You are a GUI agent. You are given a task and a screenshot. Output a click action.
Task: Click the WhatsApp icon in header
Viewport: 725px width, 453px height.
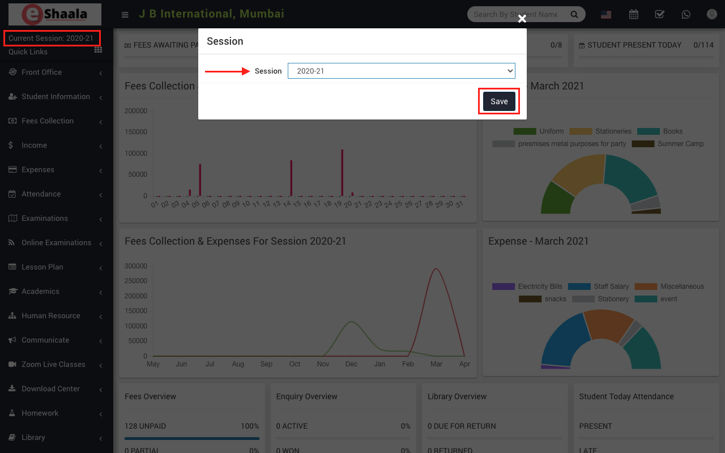686,15
